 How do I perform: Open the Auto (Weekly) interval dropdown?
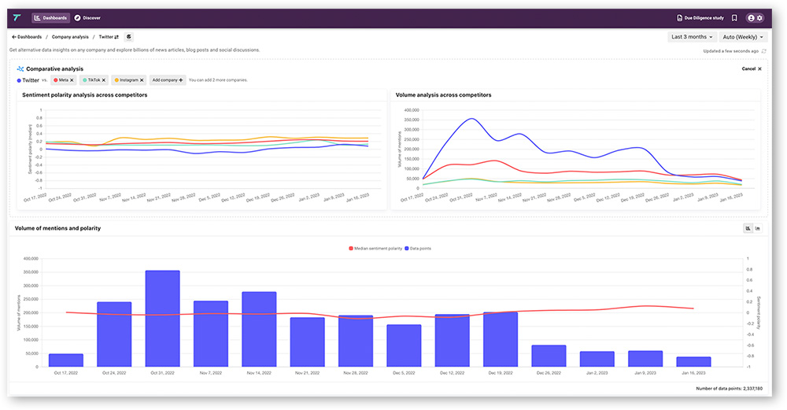(x=743, y=37)
